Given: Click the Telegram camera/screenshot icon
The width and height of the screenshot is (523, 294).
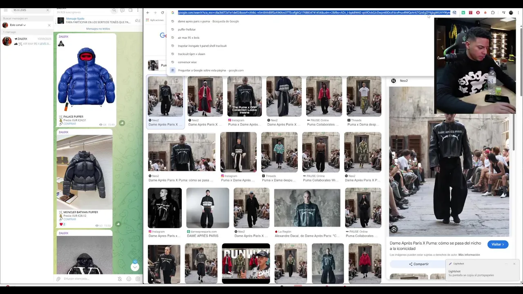Looking at the screenshot, I should (x=138, y=279).
